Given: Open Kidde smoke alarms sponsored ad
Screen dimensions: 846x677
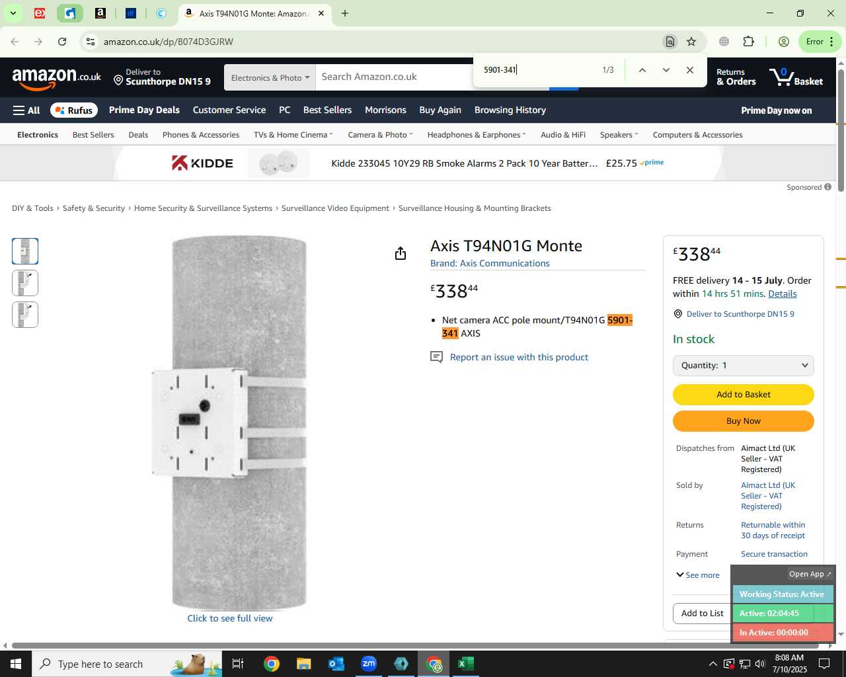Looking at the screenshot, I should pyautogui.click(x=419, y=163).
